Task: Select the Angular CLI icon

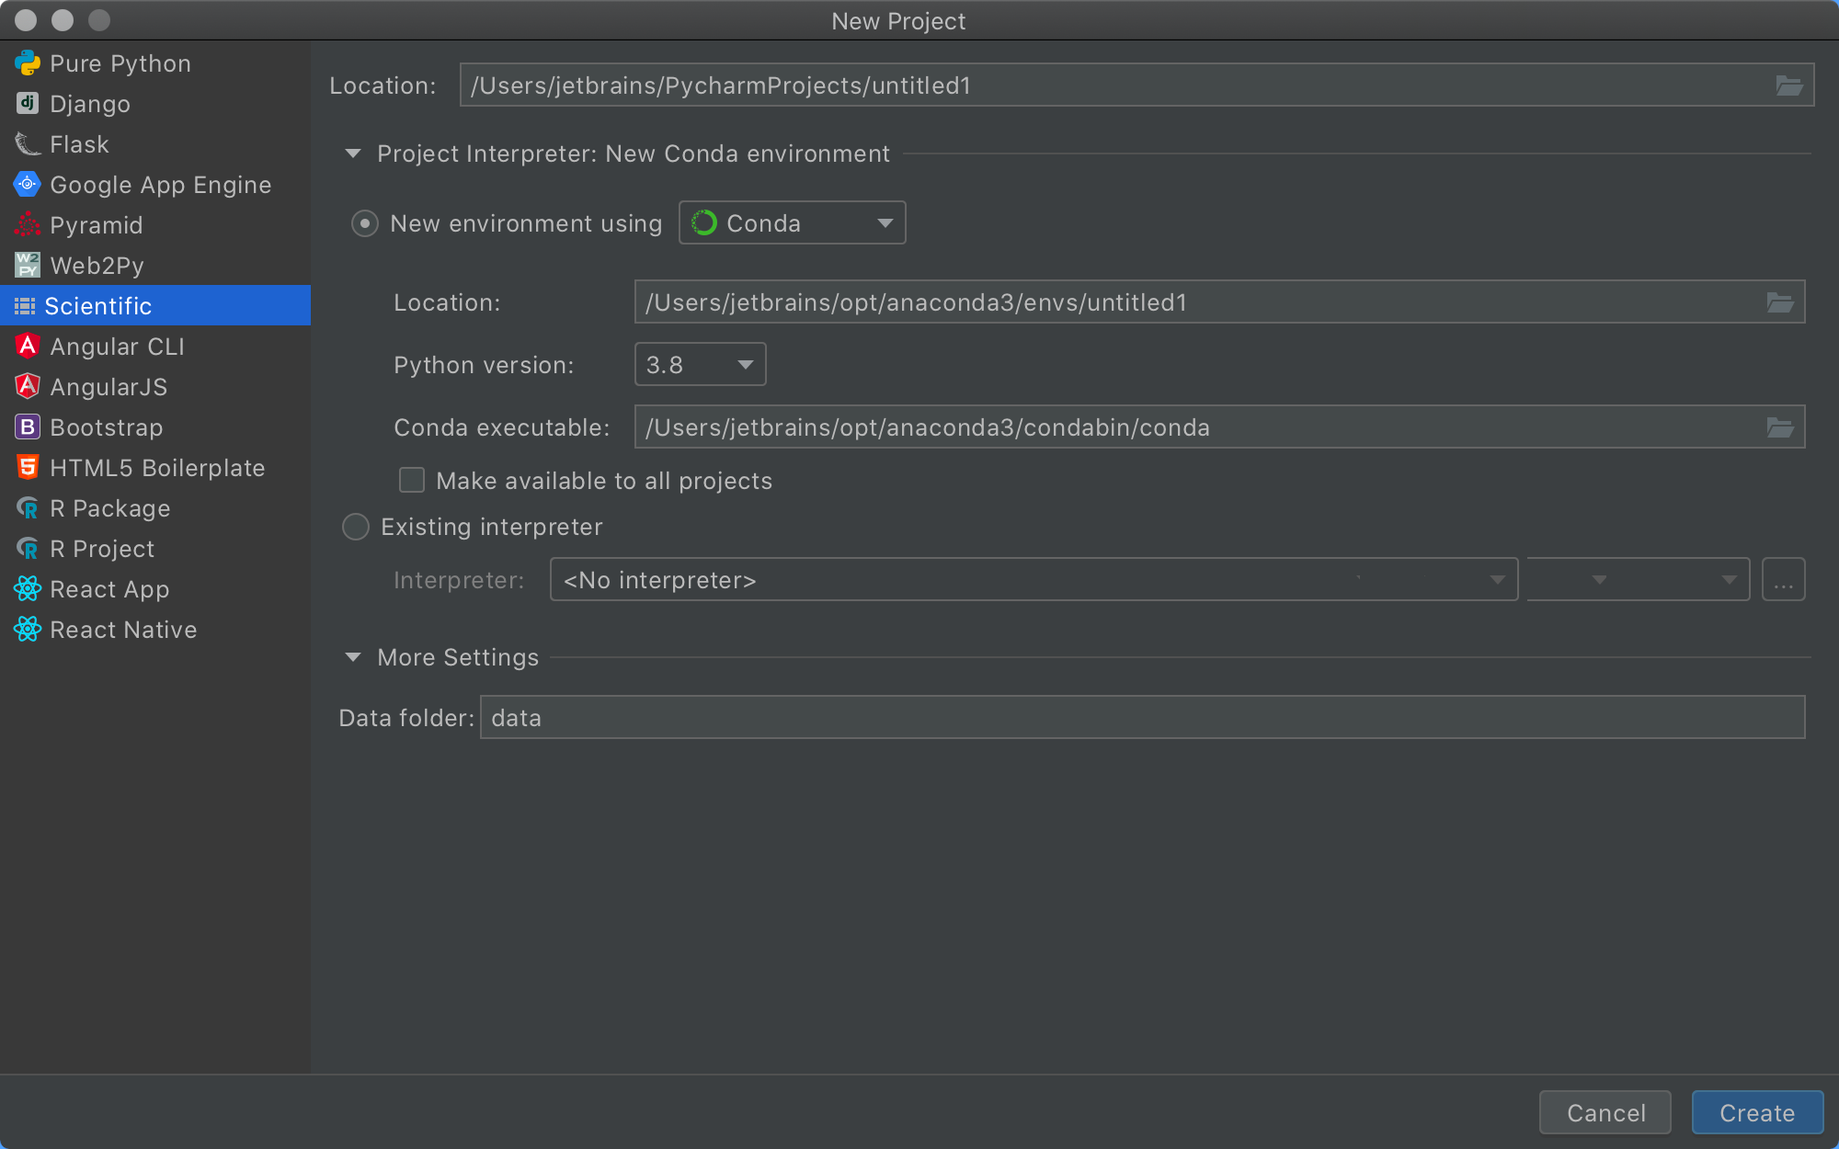Action: pyautogui.click(x=28, y=346)
